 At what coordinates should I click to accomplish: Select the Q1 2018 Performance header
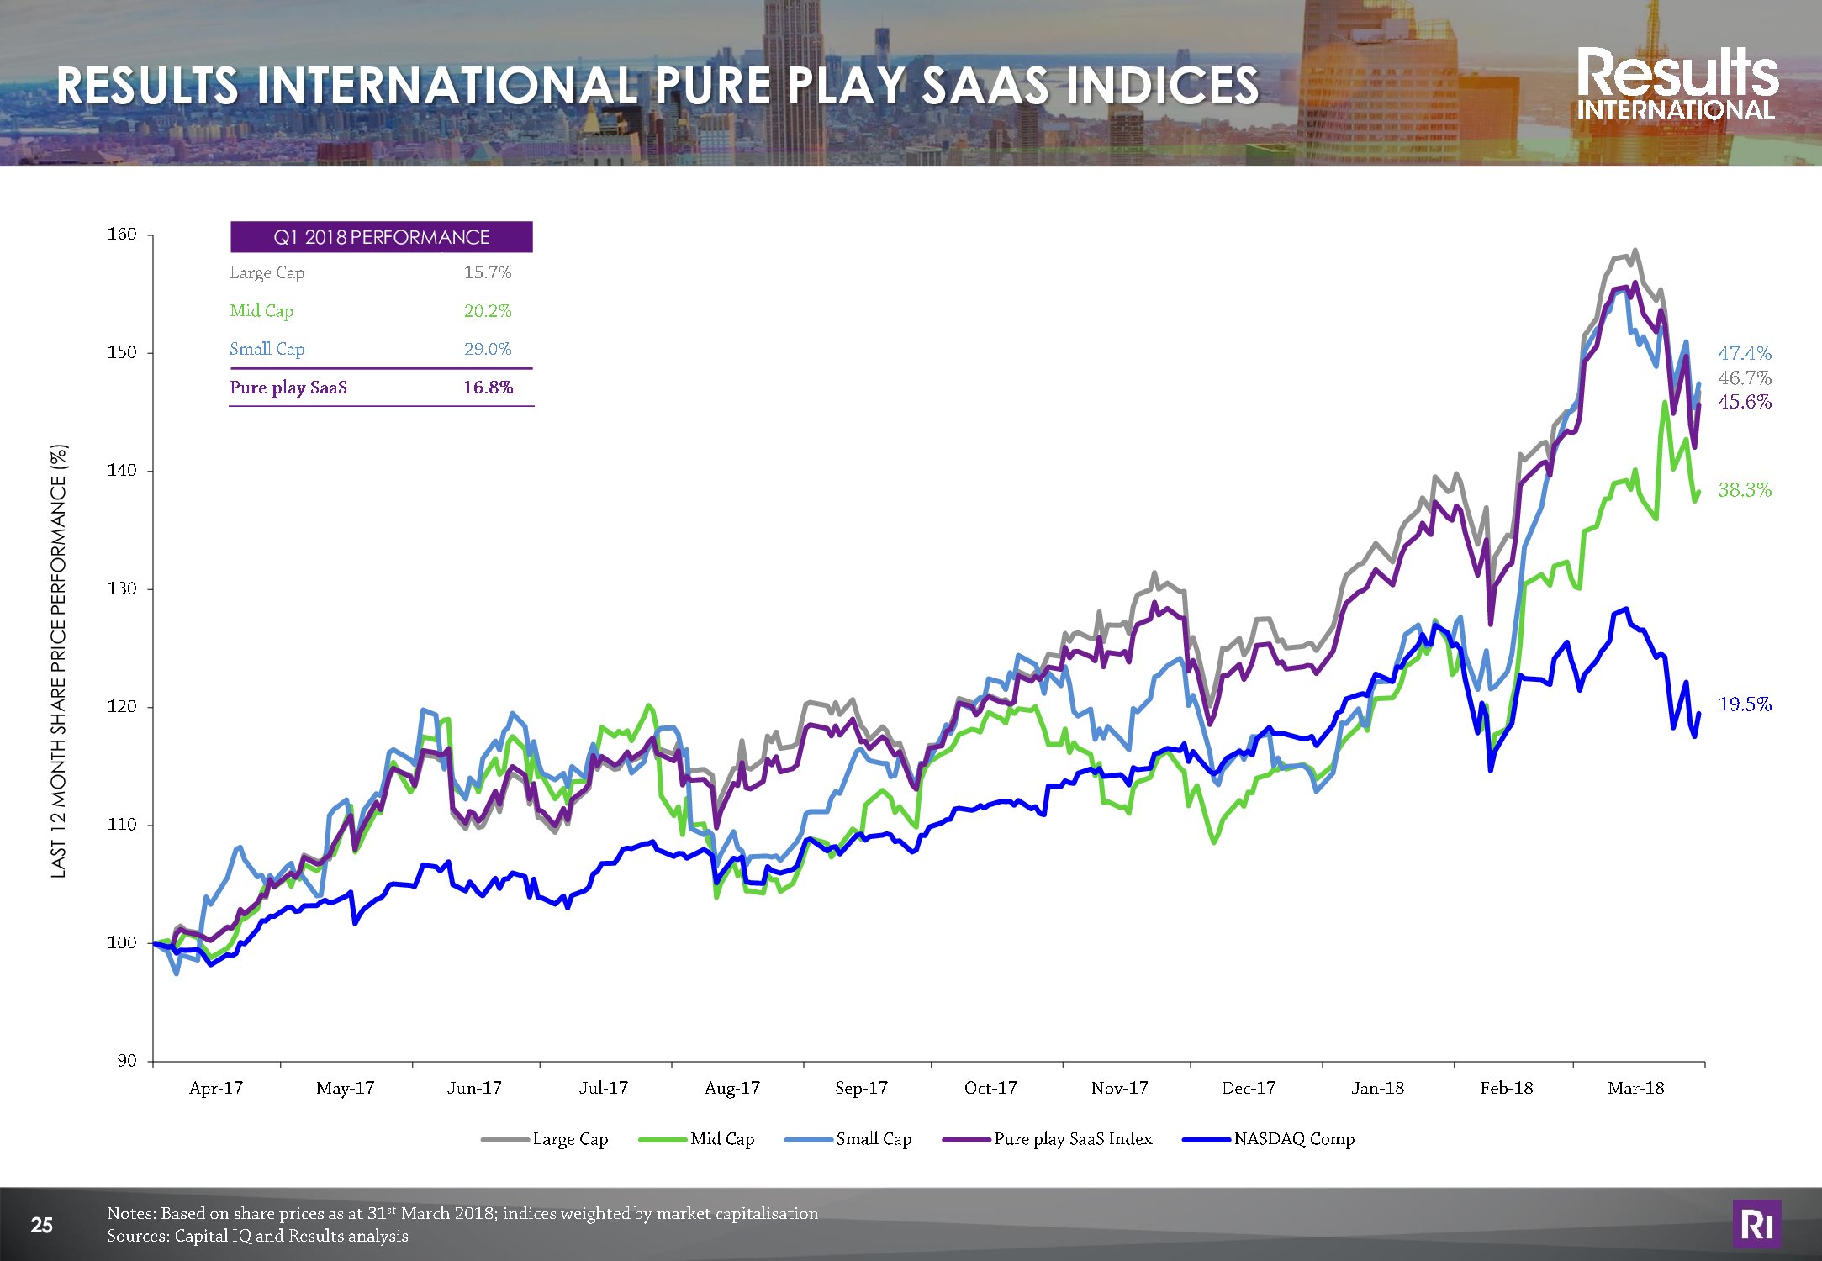381,237
